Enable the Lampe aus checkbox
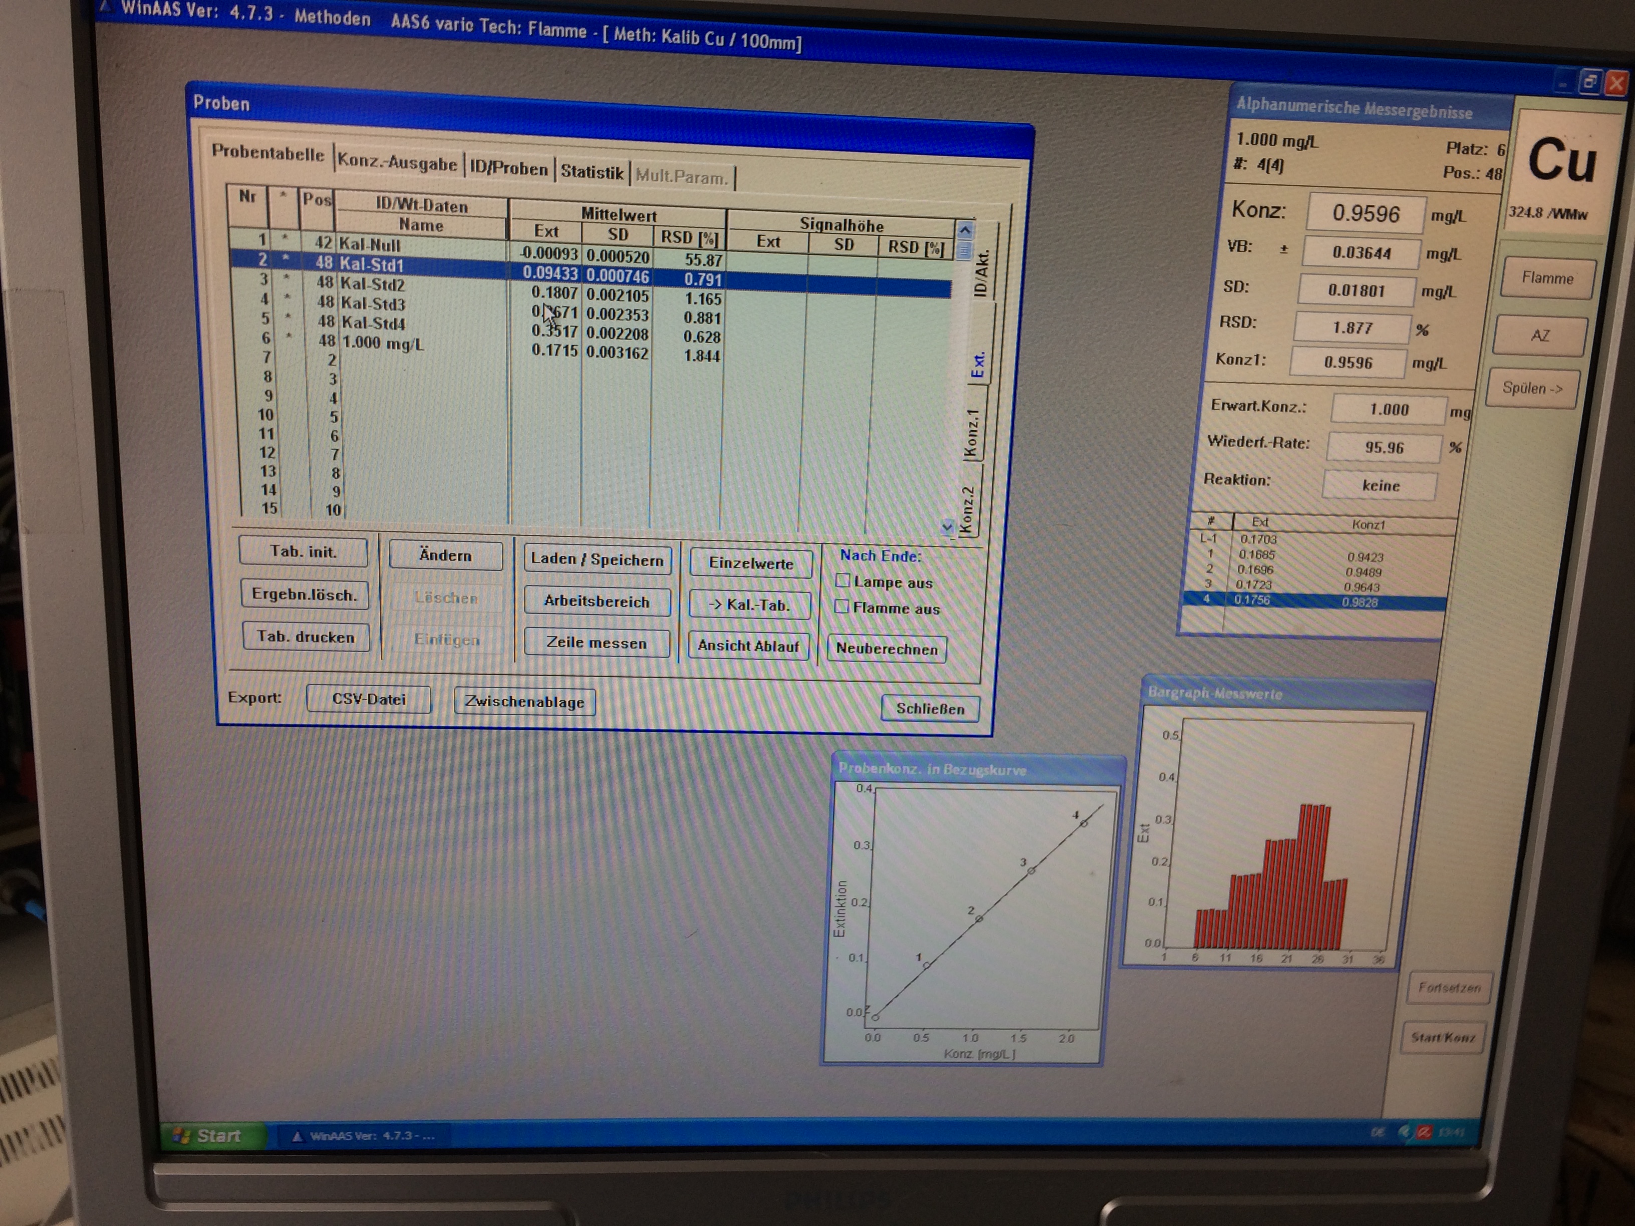1635x1226 pixels. pos(842,580)
